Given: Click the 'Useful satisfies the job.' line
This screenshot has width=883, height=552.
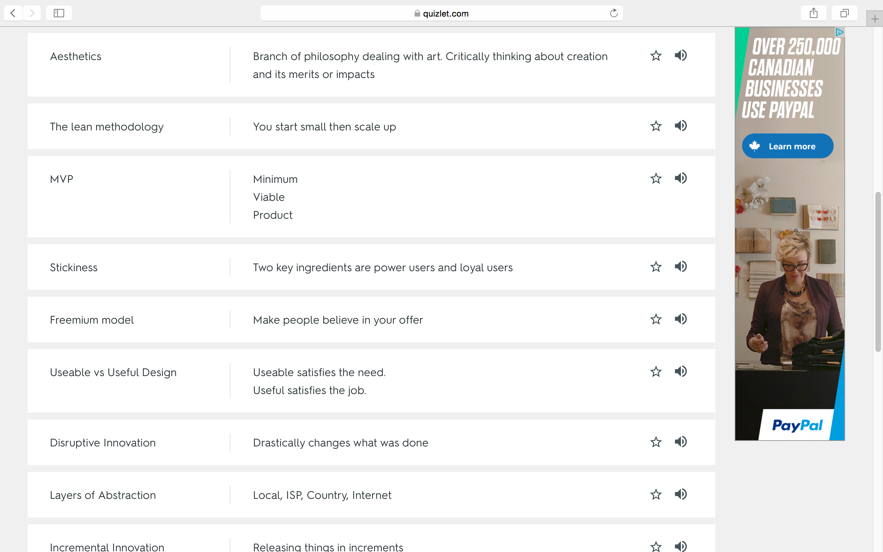Looking at the screenshot, I should point(309,390).
